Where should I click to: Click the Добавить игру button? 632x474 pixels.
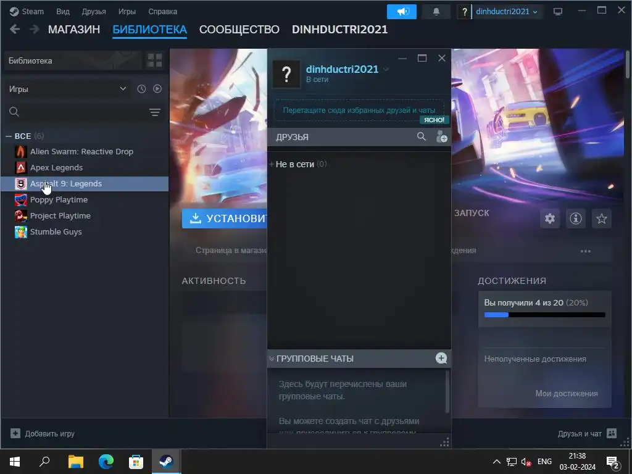[x=43, y=434]
